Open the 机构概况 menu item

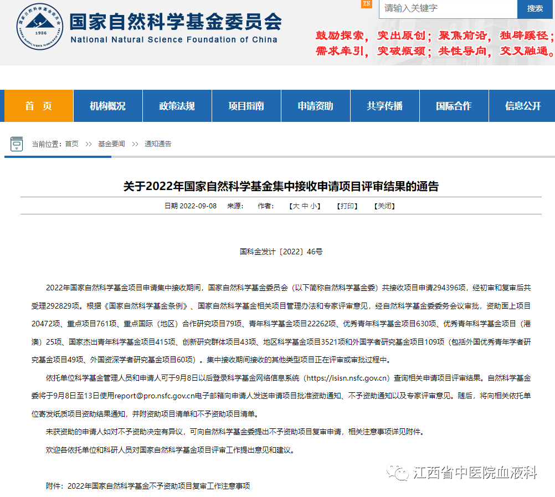pos(107,106)
